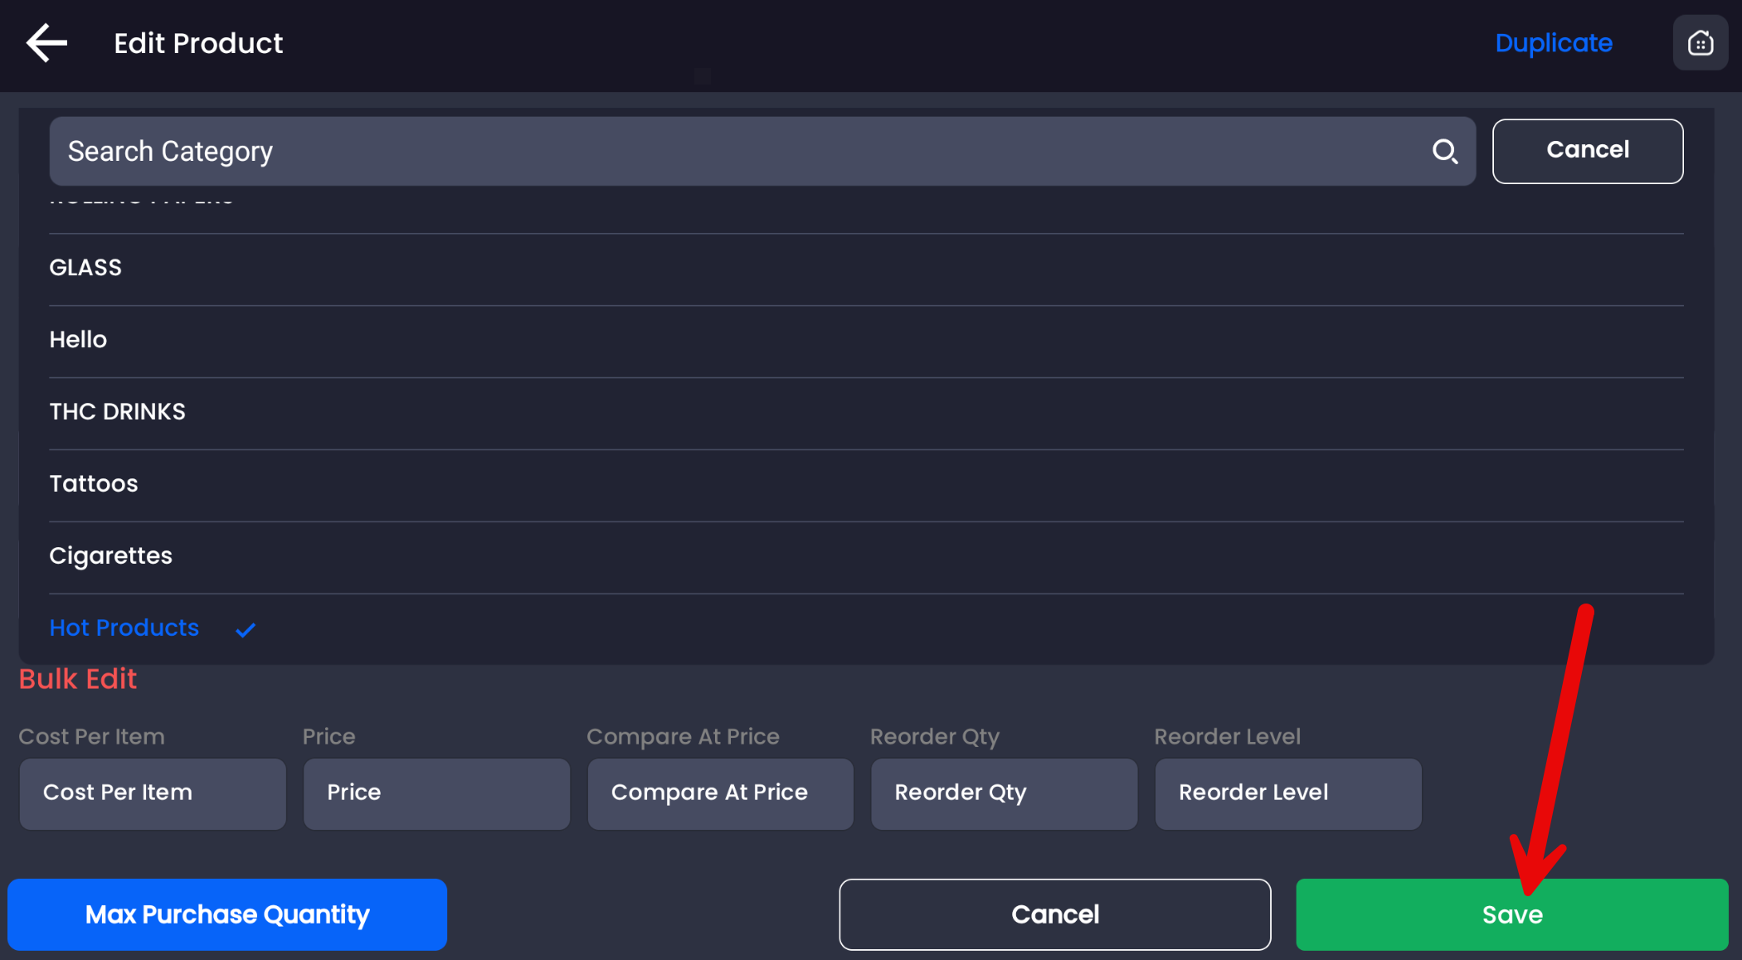Click the Search Category input field
This screenshot has width=1742, height=960.
(730, 151)
